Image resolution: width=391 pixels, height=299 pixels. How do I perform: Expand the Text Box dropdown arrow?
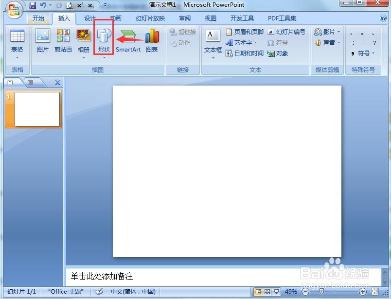click(213, 58)
